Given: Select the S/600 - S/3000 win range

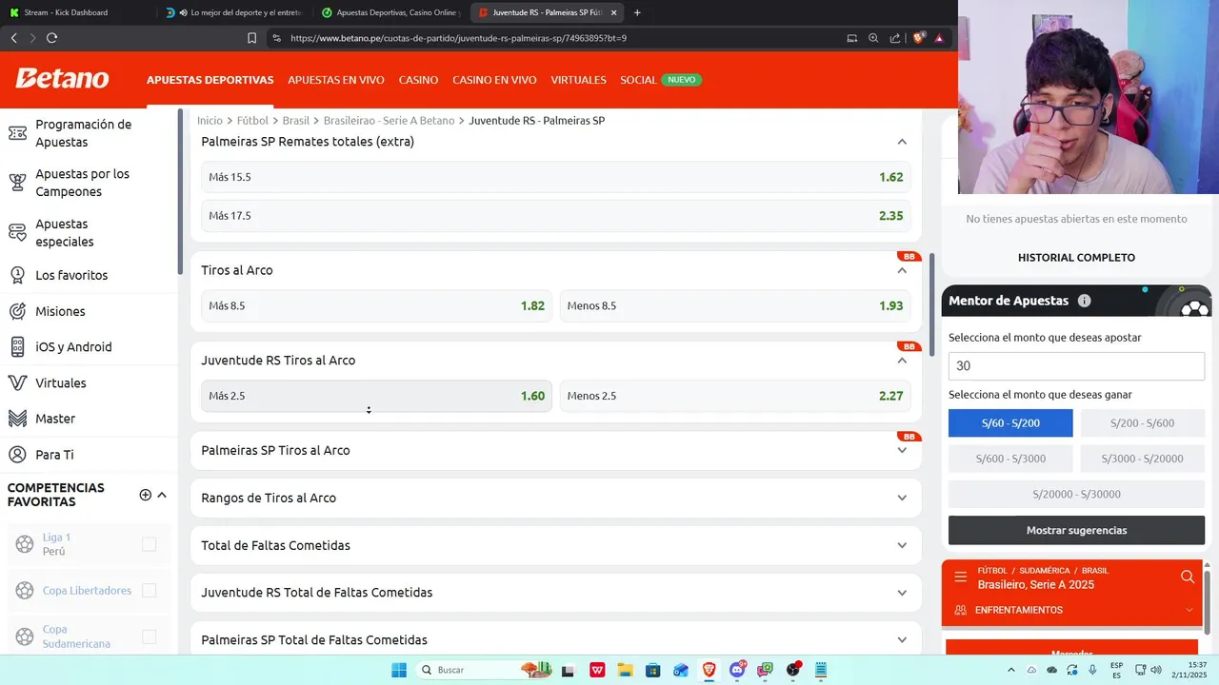Looking at the screenshot, I should tap(1010, 459).
